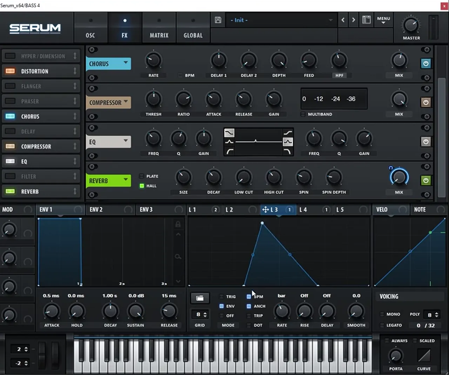The width and height of the screenshot is (449, 375).
Task: Enable the Distortion effect in rack list
Action: click(10, 71)
